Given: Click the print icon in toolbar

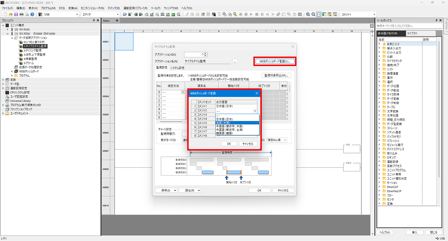Looking at the screenshot, I should click(x=21, y=14).
